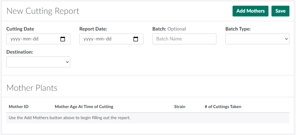Image resolution: width=296 pixels, height=135 pixels.
Task: Click the empty table row instruction message
Action: point(69,118)
